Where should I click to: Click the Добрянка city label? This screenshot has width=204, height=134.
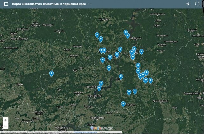(136, 38)
